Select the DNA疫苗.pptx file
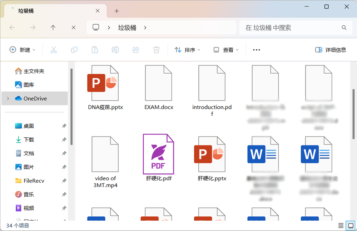This screenshot has width=357, height=231. point(105,88)
